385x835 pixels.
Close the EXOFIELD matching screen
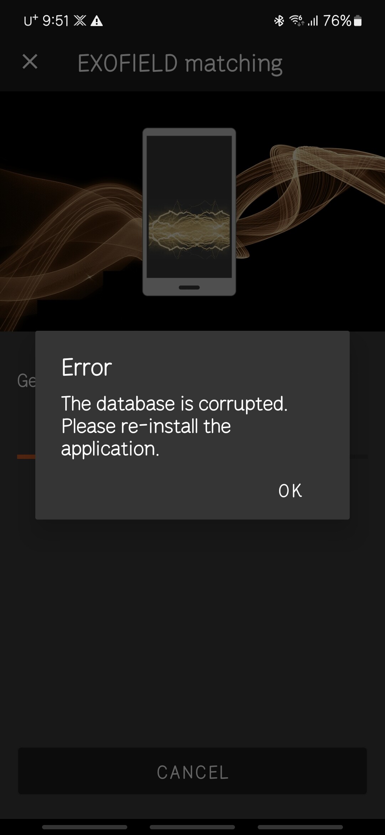pos(30,61)
